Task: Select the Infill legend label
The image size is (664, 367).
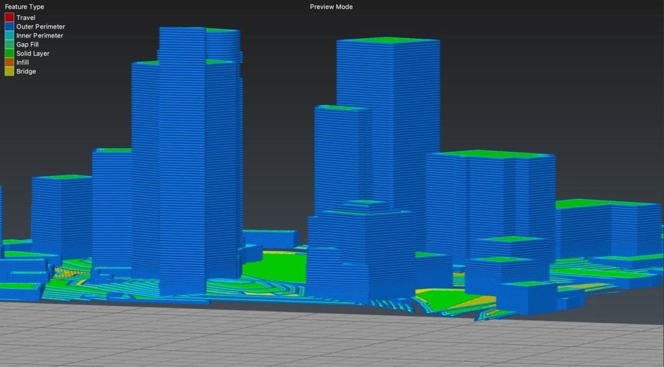Action: point(23,63)
